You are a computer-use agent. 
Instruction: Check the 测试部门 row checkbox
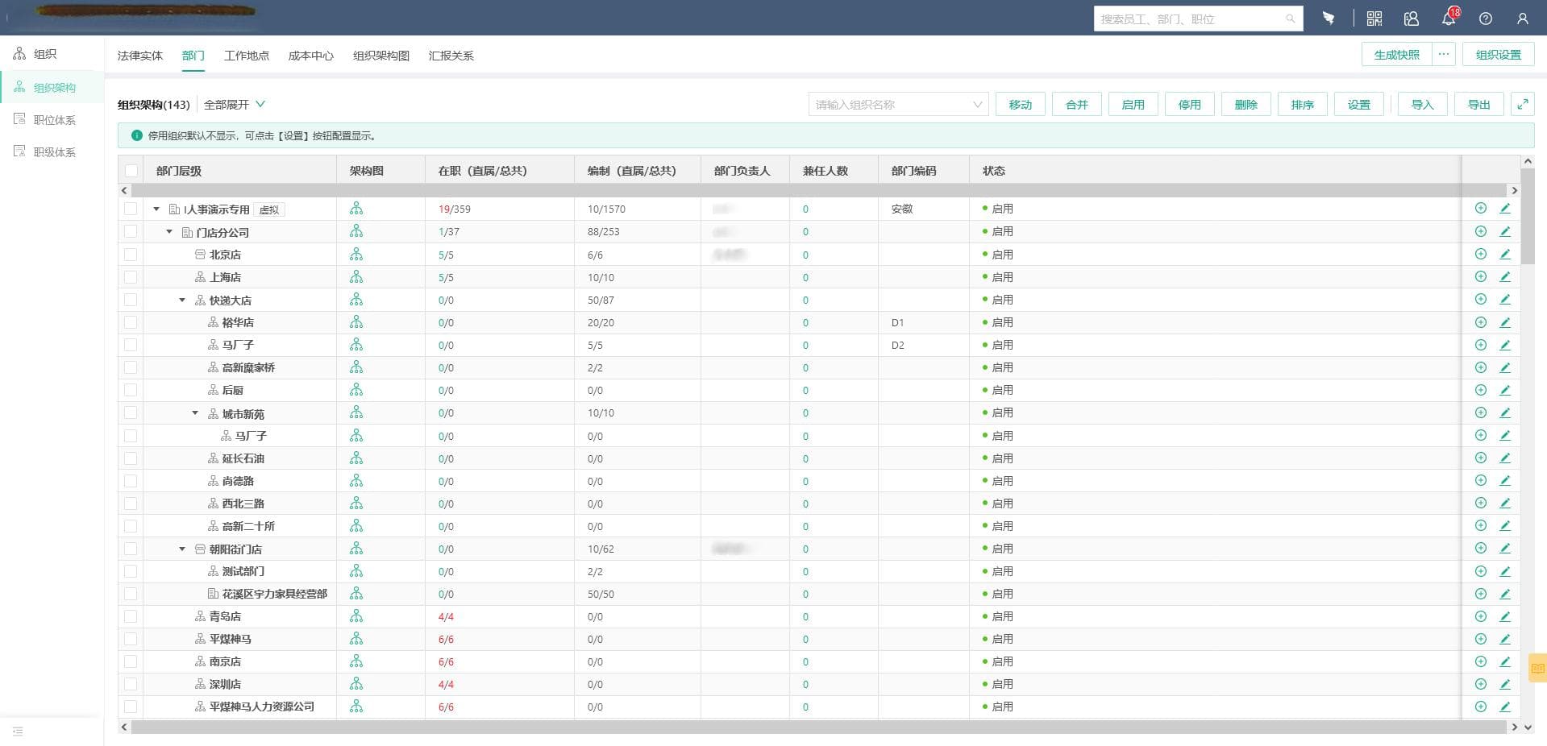[x=131, y=571]
